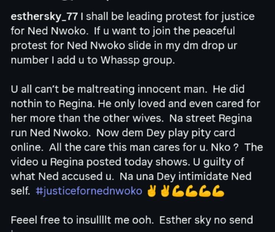Click the third flexed biceps emoji
Viewport: 275px width, 232px height.
pos(205,191)
